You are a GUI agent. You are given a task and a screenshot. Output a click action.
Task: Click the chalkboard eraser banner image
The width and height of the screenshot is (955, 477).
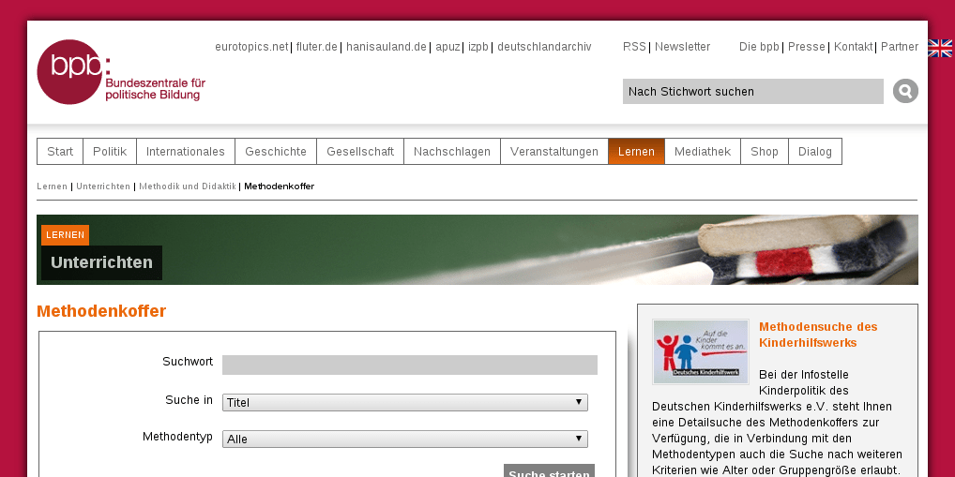(477, 249)
